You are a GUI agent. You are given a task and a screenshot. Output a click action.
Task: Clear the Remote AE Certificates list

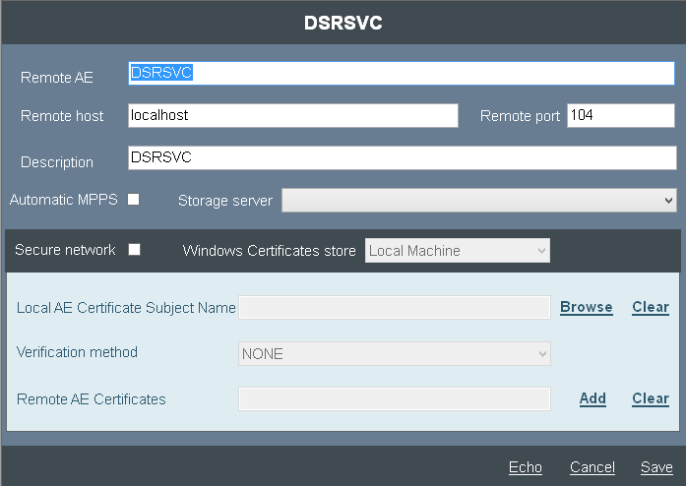pos(650,398)
